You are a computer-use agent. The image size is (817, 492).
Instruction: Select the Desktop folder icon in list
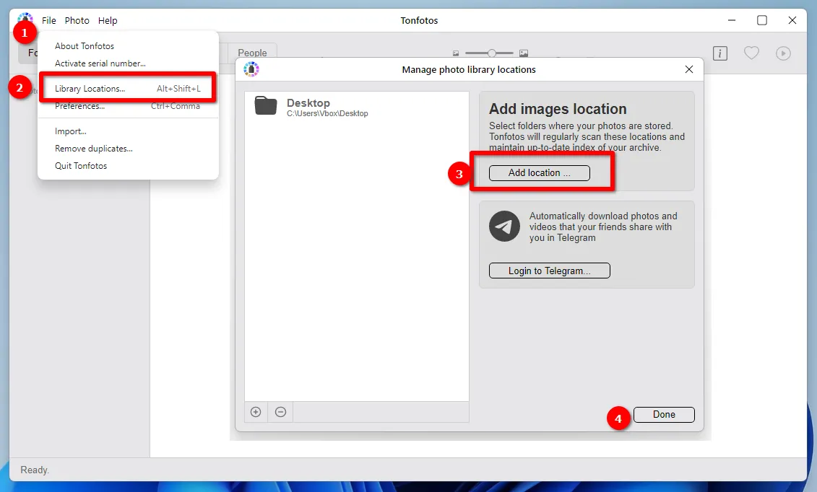[x=266, y=105]
